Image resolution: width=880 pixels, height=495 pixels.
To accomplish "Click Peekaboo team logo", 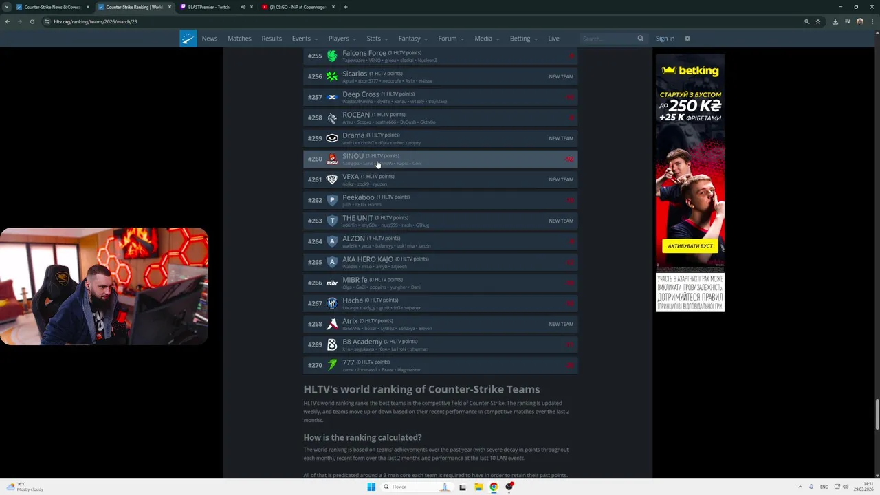I will coord(332,200).
